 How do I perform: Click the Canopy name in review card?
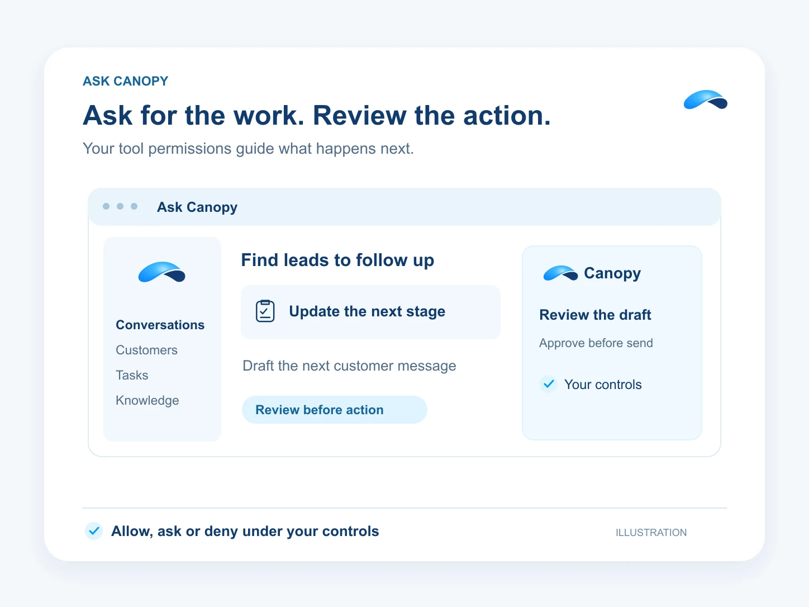612,273
